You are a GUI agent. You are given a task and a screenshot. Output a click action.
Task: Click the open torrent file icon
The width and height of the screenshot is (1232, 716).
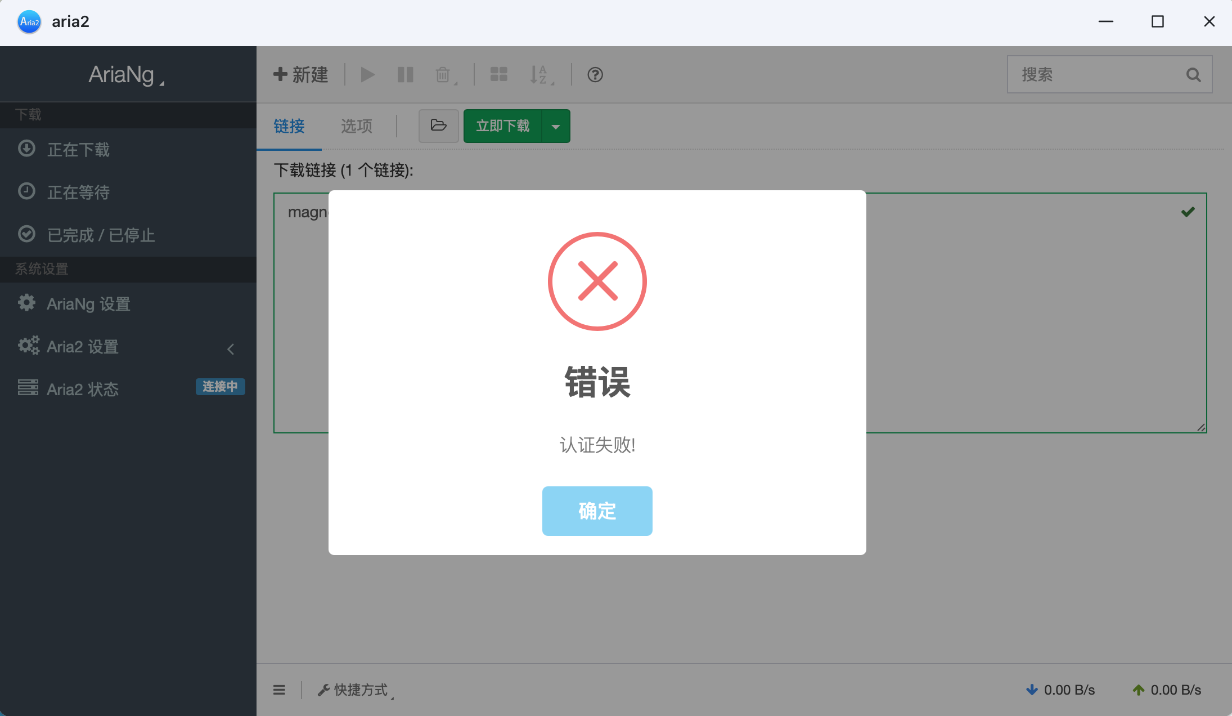pyautogui.click(x=438, y=126)
